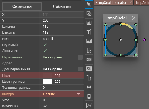Toggle the Видимый checkbox
Image resolution: width=149 pixels, height=109 pixels.
[x=45, y=45]
